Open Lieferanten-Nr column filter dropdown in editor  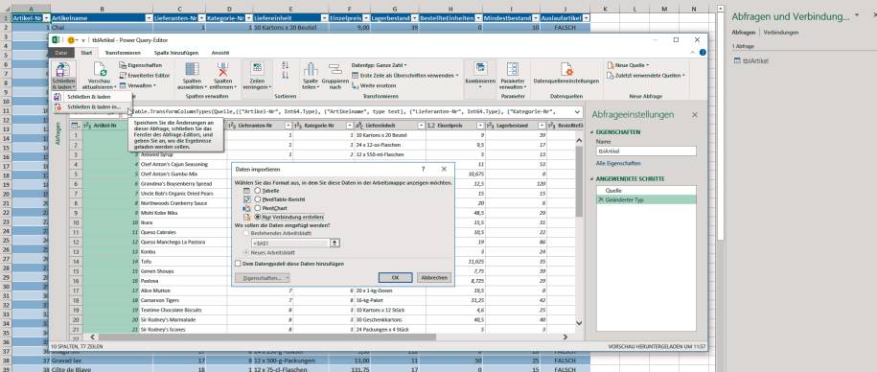pyautogui.click(x=288, y=126)
